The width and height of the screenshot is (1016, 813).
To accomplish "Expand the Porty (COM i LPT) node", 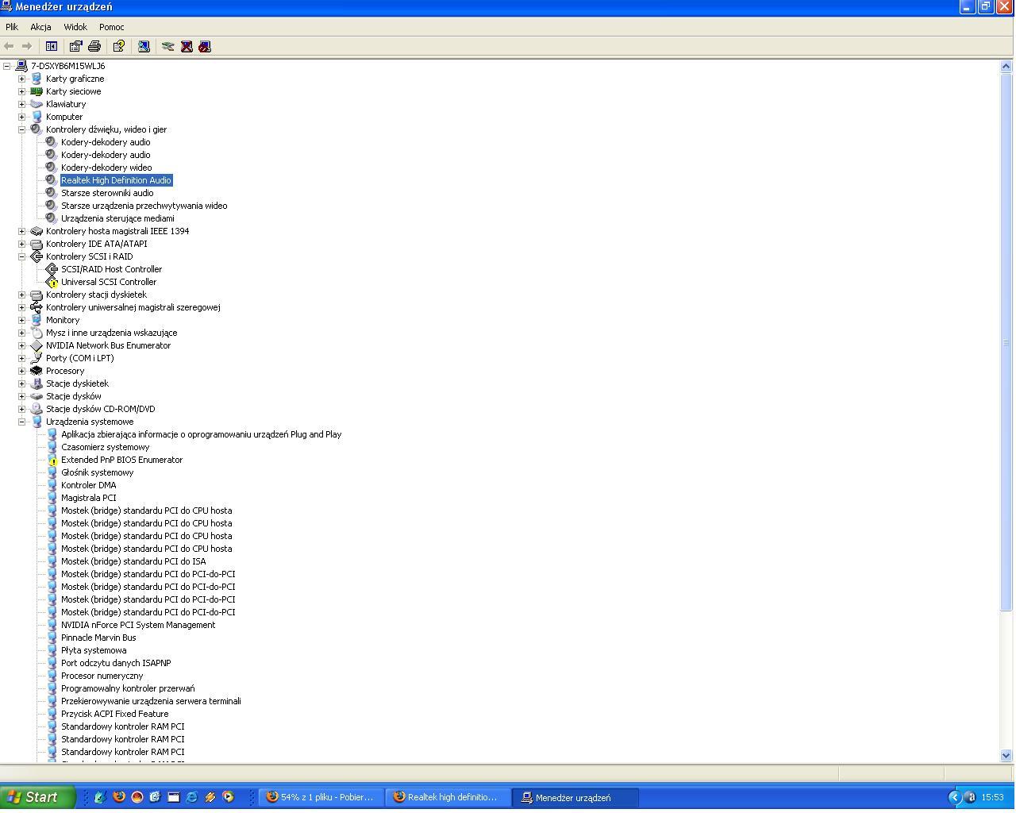I will pos(22,358).
